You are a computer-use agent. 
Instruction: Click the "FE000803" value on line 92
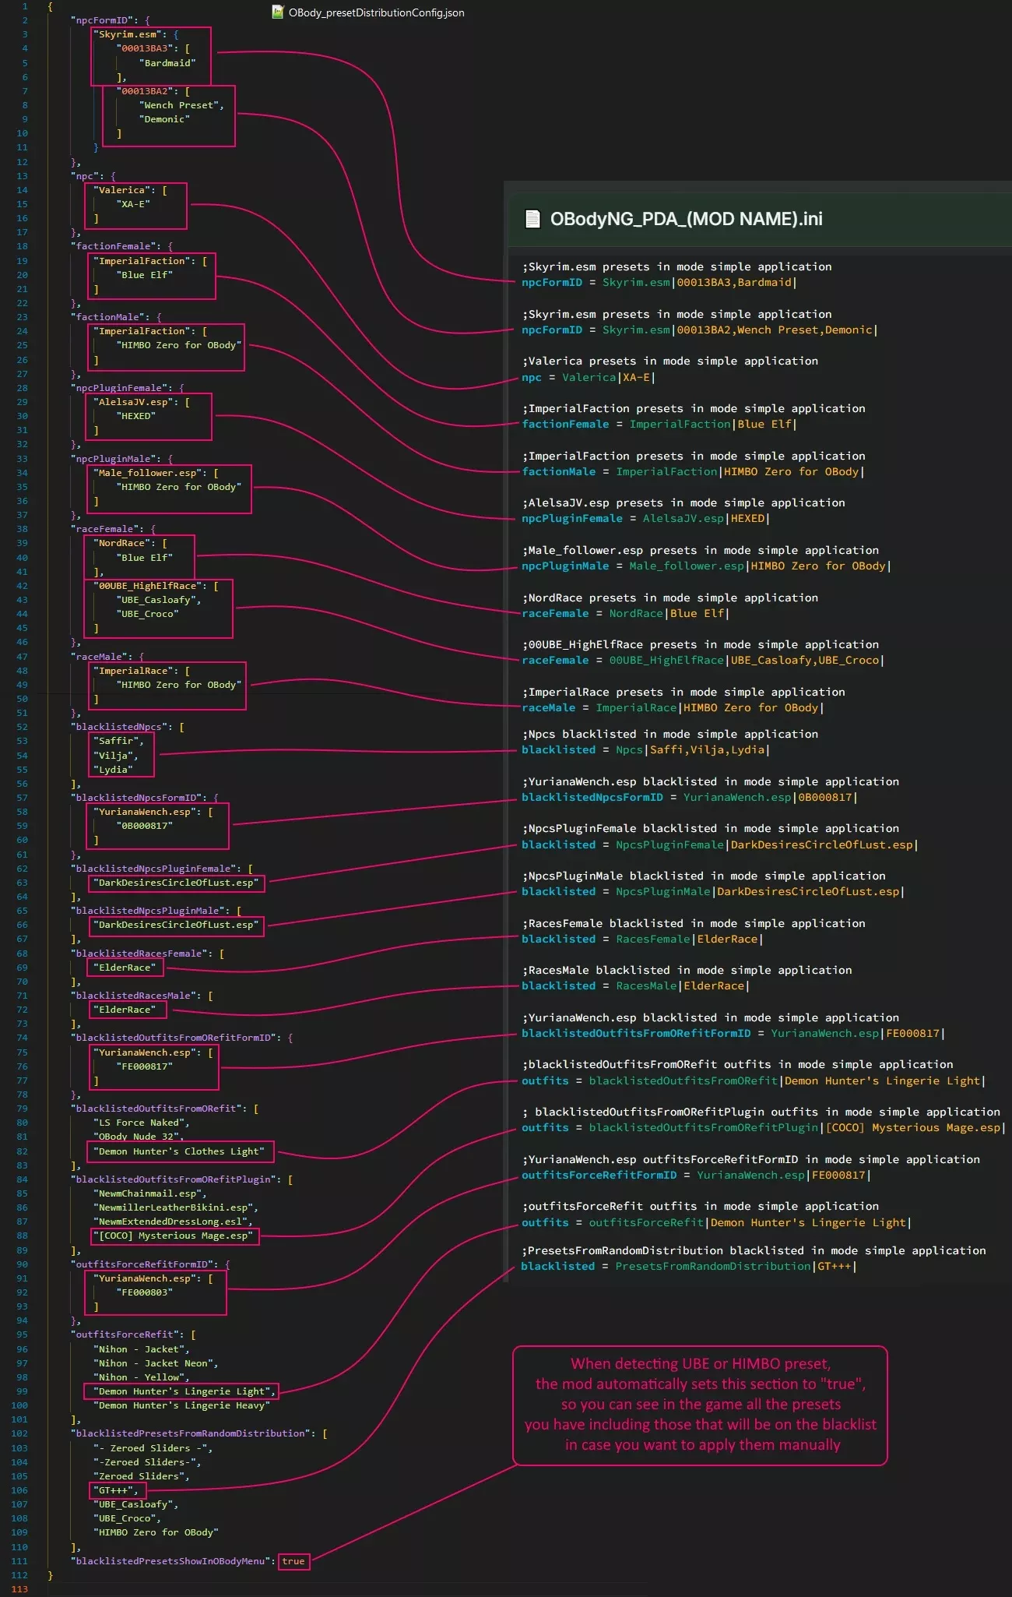coord(145,1292)
